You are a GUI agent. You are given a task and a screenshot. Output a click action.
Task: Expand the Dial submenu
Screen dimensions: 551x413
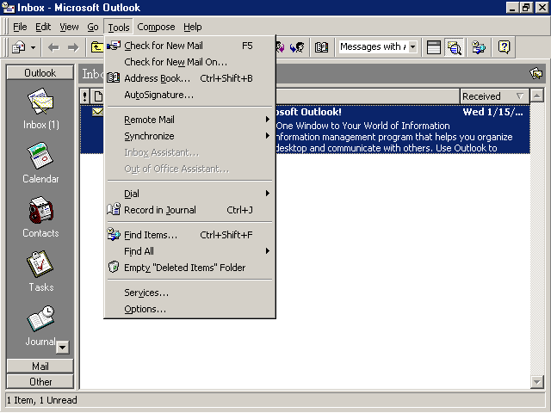point(189,194)
